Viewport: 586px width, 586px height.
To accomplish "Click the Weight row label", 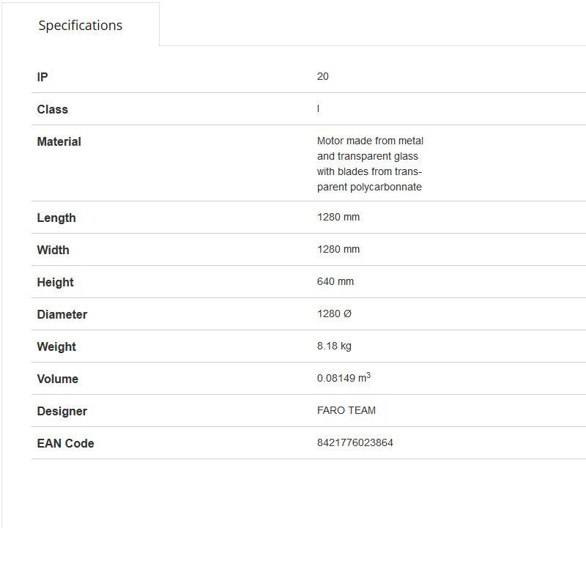I will coord(56,346).
